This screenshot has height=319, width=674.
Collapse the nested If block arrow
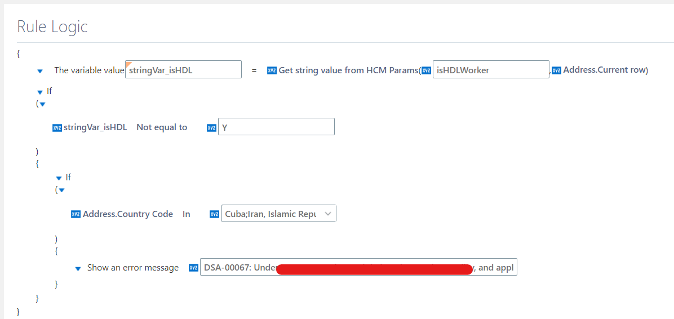tap(59, 179)
